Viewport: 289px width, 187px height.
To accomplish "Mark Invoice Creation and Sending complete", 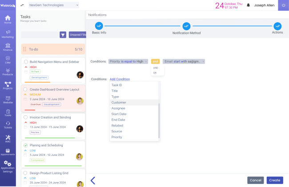I will click(x=26, y=117).
